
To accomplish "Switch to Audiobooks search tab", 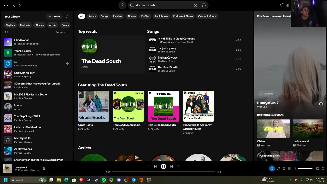I will point(161,16).
